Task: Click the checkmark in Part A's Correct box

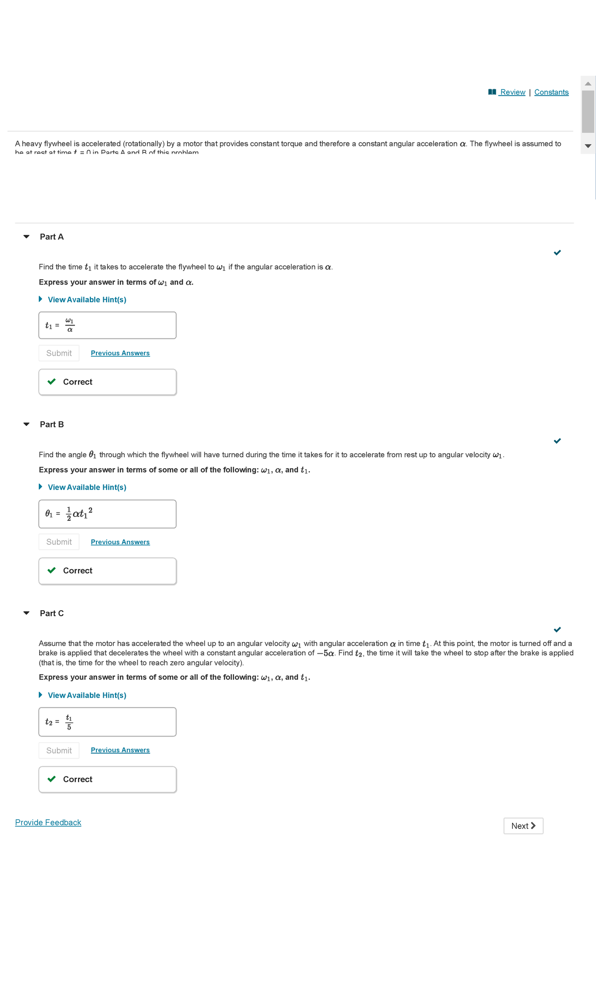Action: [52, 382]
